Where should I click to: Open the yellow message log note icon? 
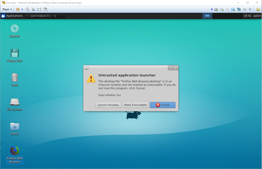click(x=258, y=9)
